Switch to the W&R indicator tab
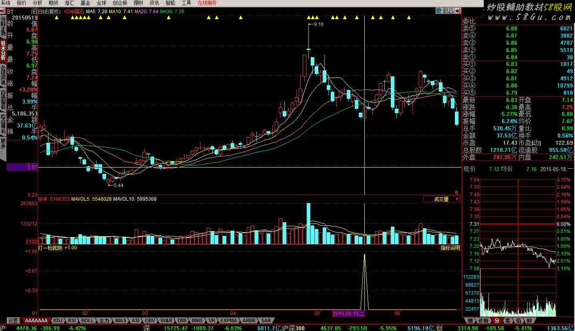 click(x=166, y=320)
